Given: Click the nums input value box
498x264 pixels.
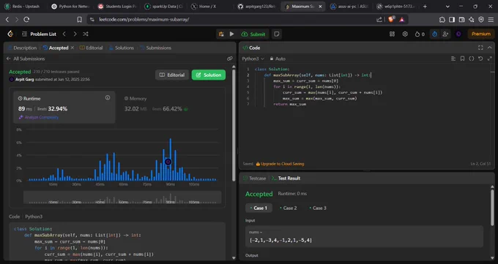Looking at the screenshot, I should coord(364,237).
